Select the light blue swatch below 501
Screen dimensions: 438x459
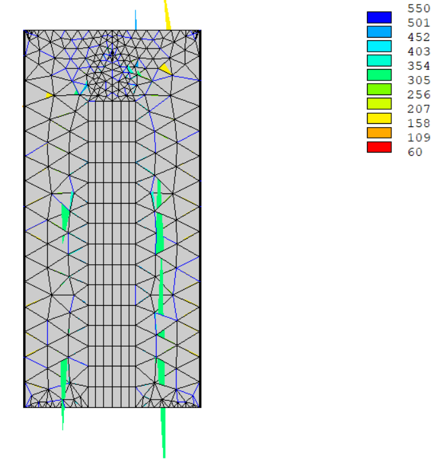(x=379, y=31)
